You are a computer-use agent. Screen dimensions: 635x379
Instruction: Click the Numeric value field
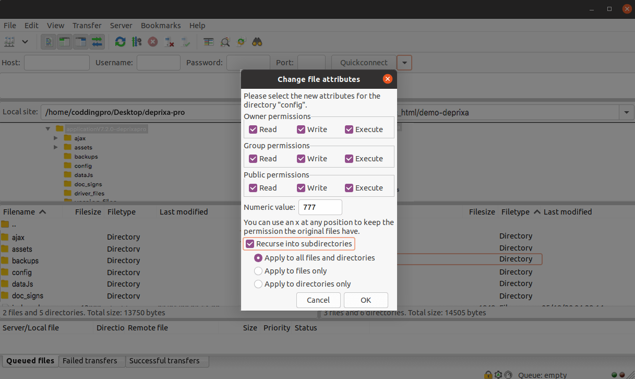320,207
